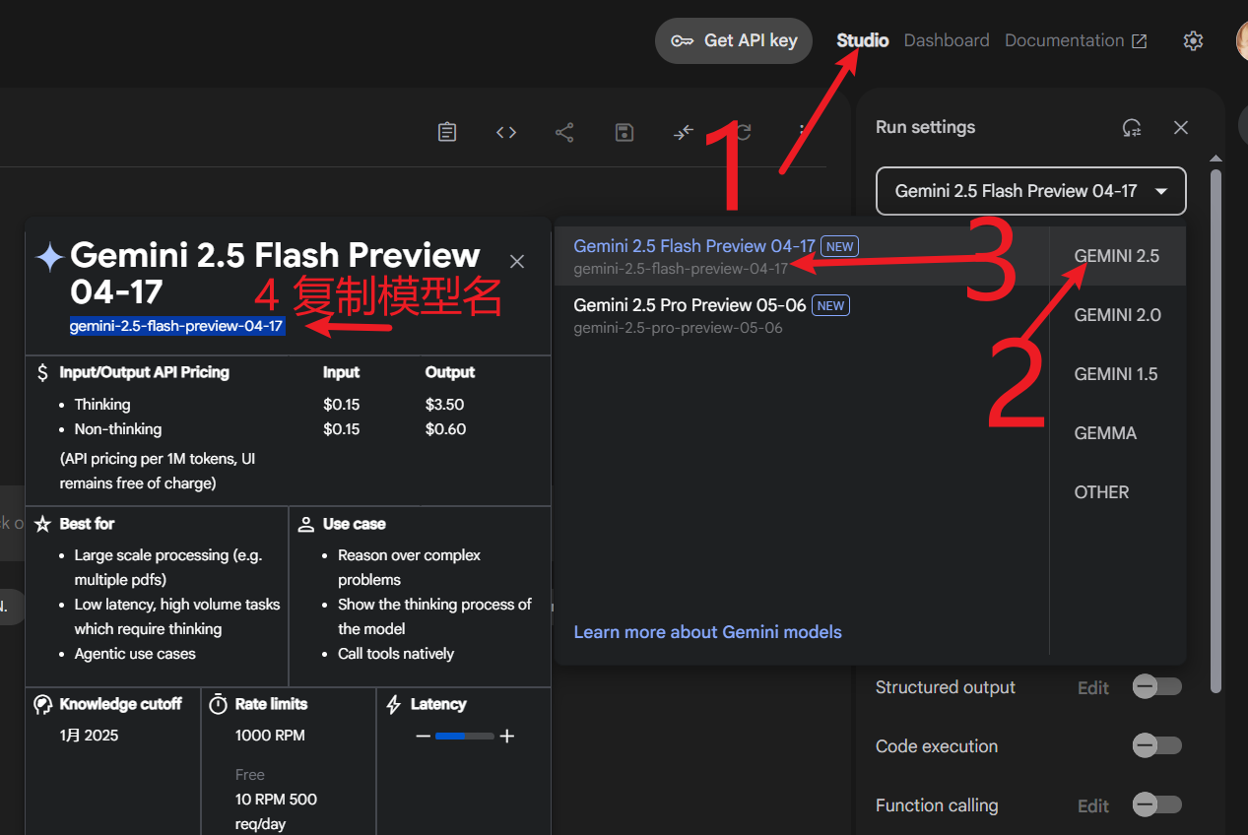Click the NEW badge on Gemini 2.5 Flash Preview
Image resolution: width=1248 pixels, height=835 pixels.
pyautogui.click(x=840, y=247)
